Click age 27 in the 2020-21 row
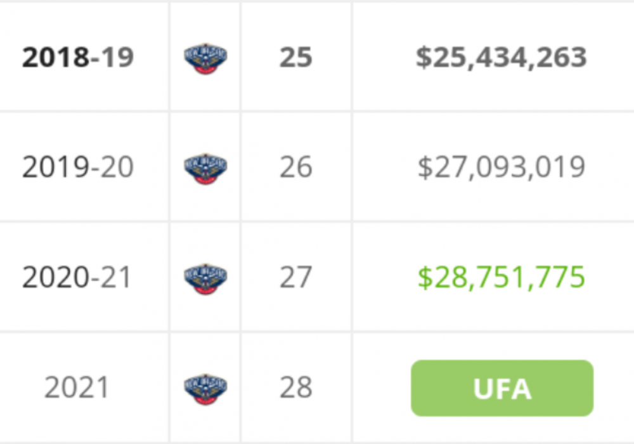The image size is (634, 444). pos(295,278)
